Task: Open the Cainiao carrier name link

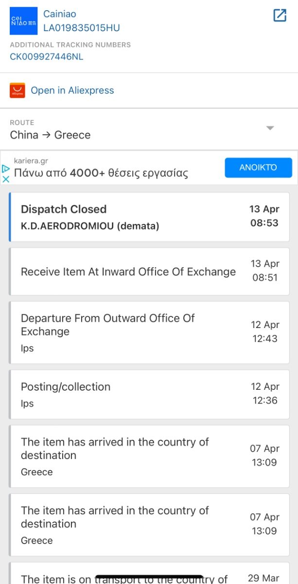Action: click(60, 14)
